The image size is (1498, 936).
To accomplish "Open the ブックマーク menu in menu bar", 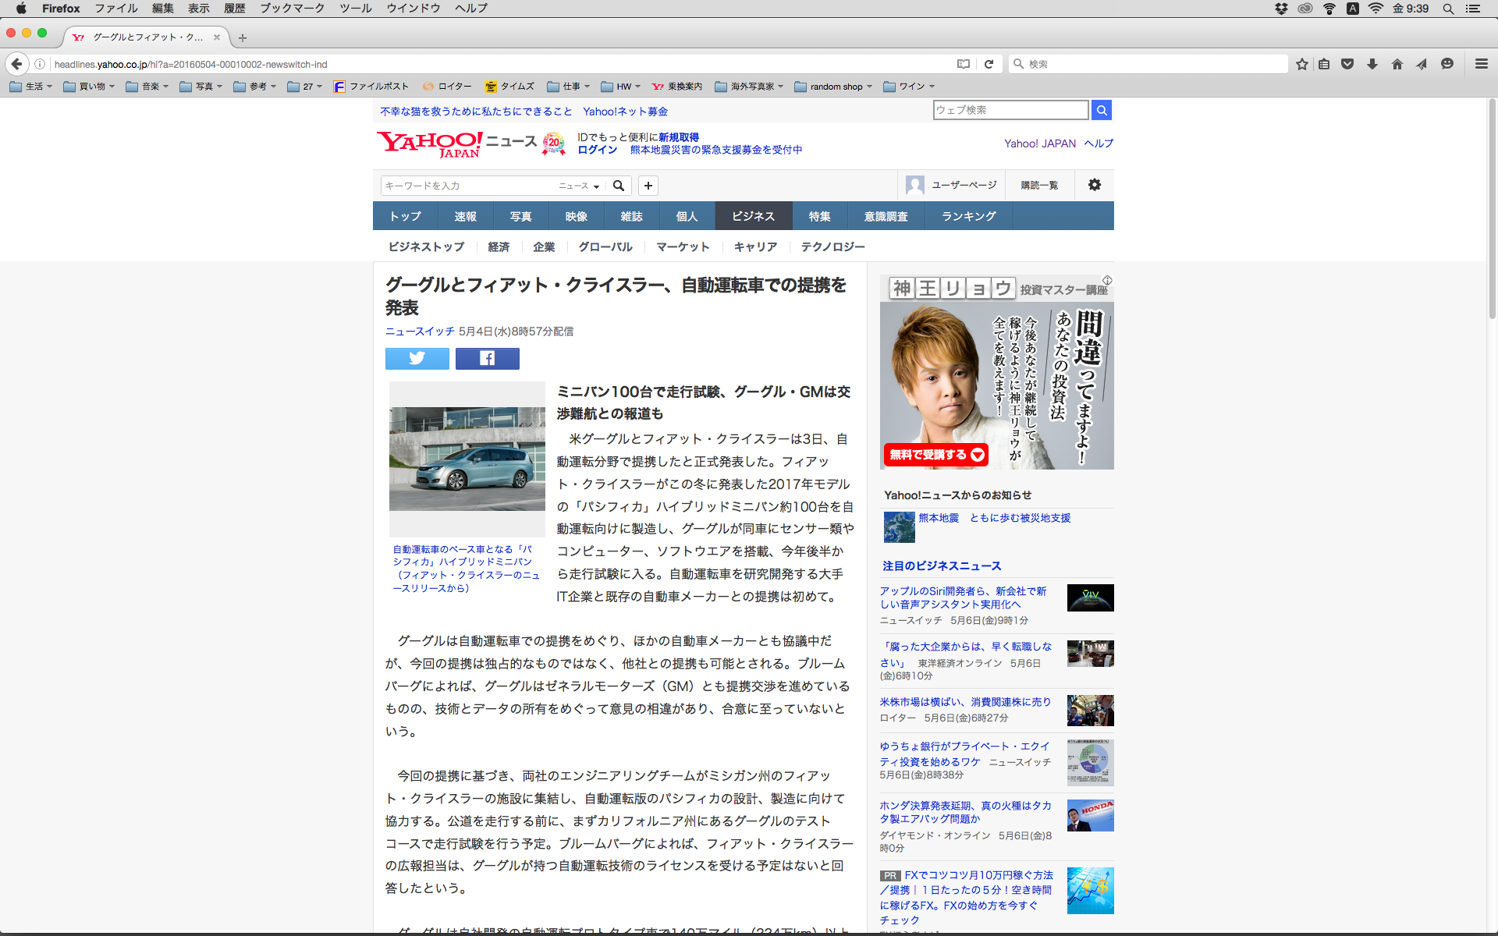I will pos(292,8).
